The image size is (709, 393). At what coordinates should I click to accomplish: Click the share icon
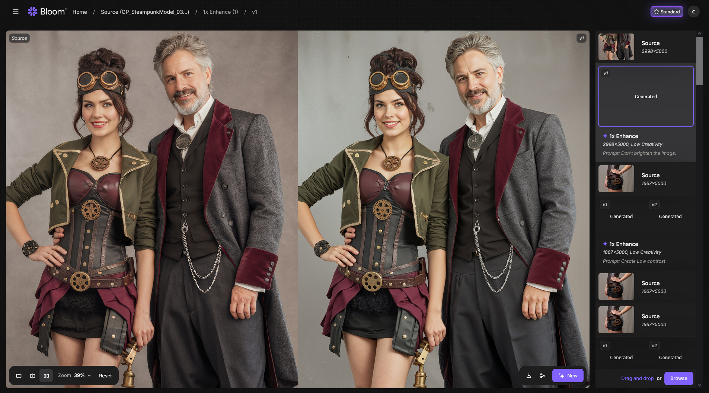click(x=542, y=376)
